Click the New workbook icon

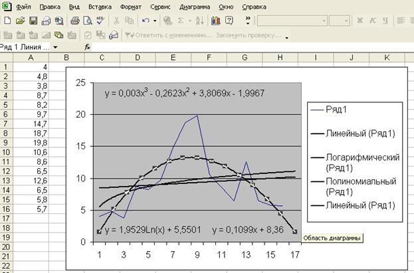7,21
